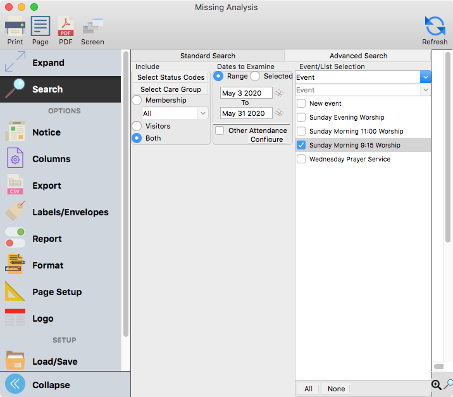453x397 pixels.
Task: Click the end date field May 31 2020
Action: 246,113
